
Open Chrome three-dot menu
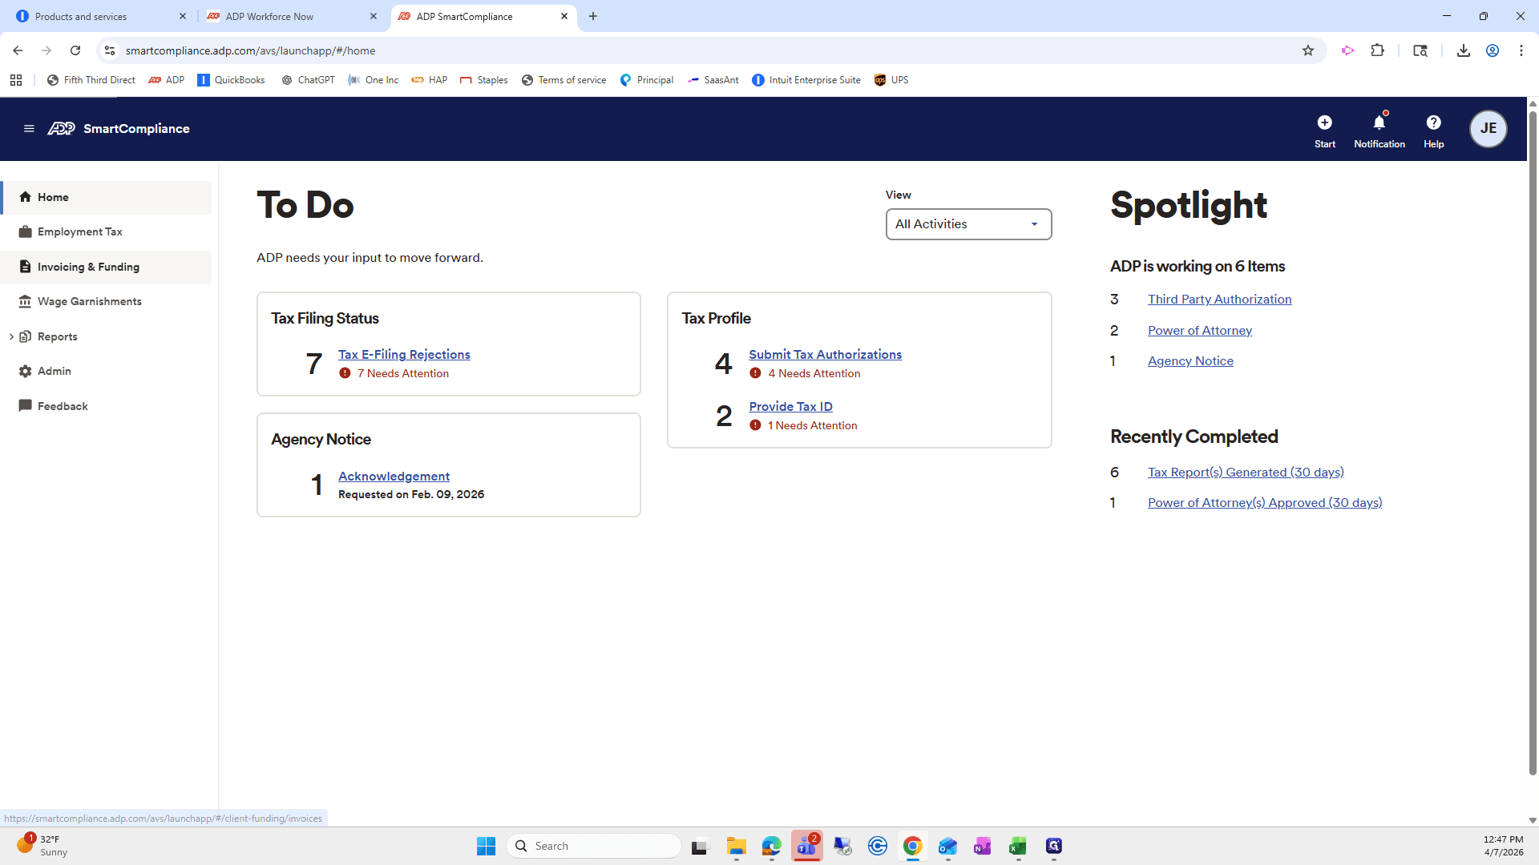coord(1521,50)
